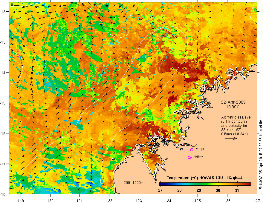Click the time text '19:39Z'
The height and width of the screenshot is (203, 263).
(233, 107)
